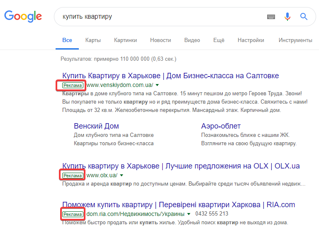Viewport: 319px width, 233px height.
Task: Switch to the Карты tab
Action: click(93, 40)
